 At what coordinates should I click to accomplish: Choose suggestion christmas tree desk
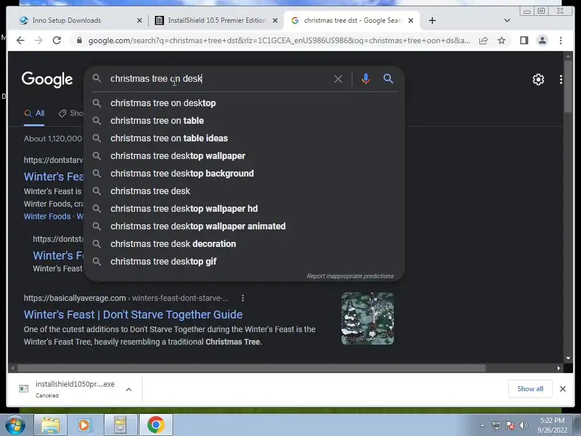click(x=245, y=191)
